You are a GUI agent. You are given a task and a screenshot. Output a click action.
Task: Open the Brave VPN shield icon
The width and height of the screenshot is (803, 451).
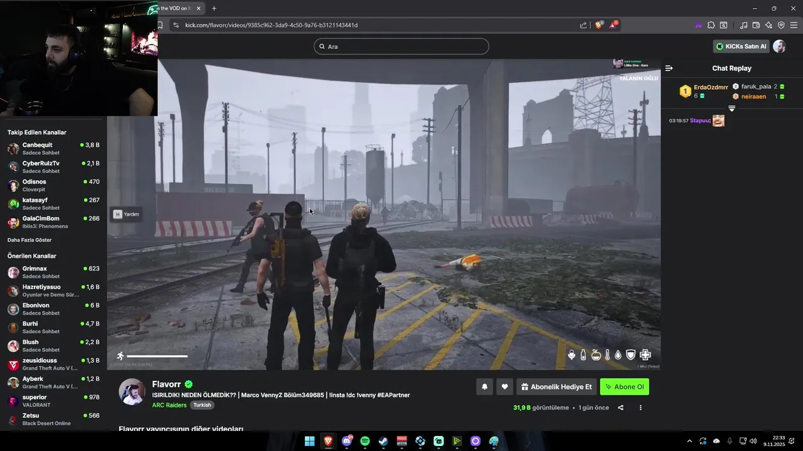[781, 25]
